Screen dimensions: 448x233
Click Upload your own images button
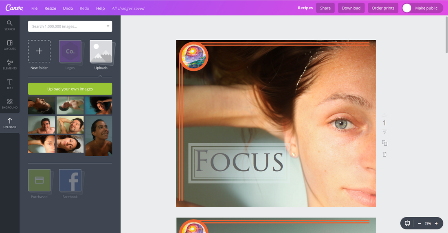pyautogui.click(x=70, y=89)
